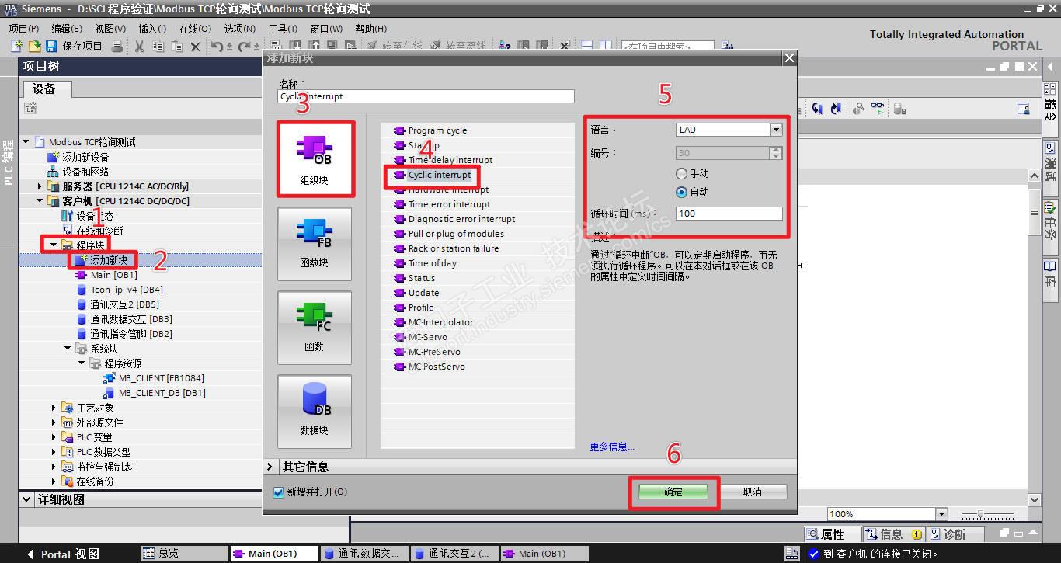Expand the 服务器 CPU 1214C node
The width and height of the screenshot is (1061, 563).
click(40, 186)
